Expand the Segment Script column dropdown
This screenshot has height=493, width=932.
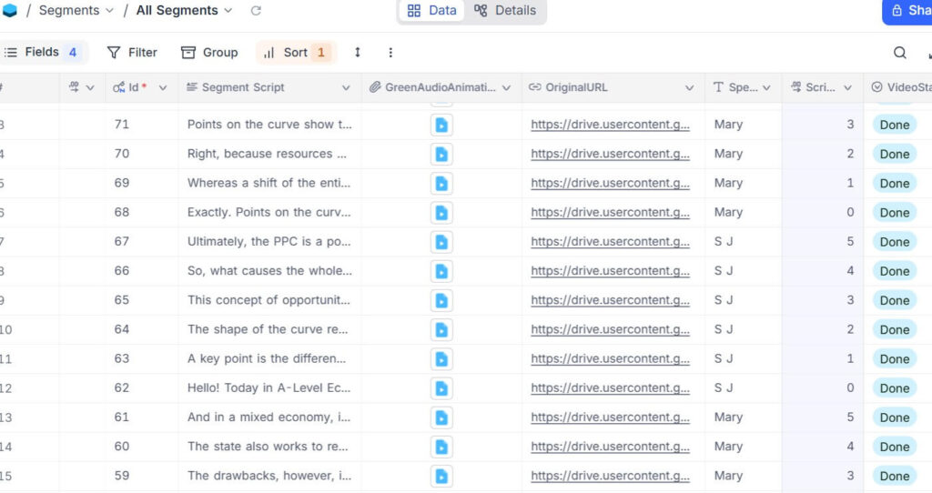(346, 88)
